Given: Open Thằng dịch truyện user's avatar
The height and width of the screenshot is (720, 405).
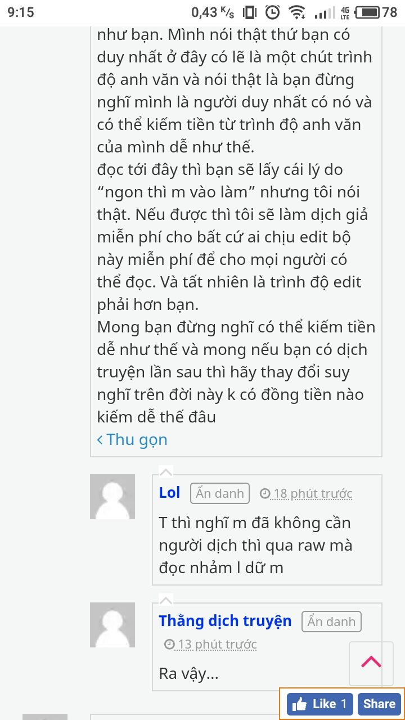Looking at the screenshot, I should 112,625.
